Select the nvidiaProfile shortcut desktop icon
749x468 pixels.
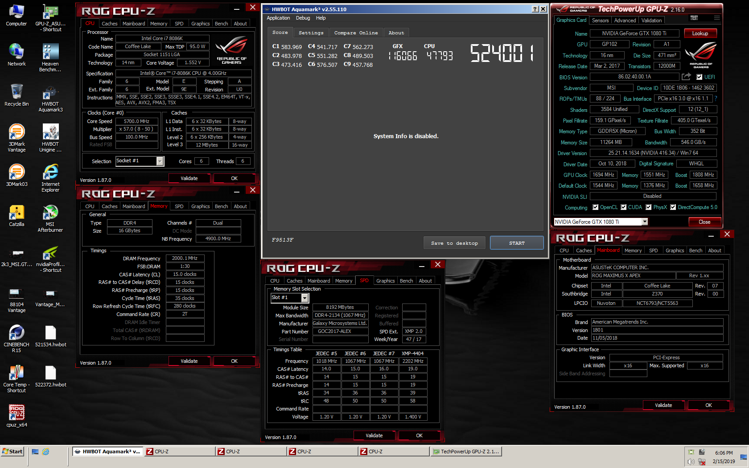coord(50,259)
